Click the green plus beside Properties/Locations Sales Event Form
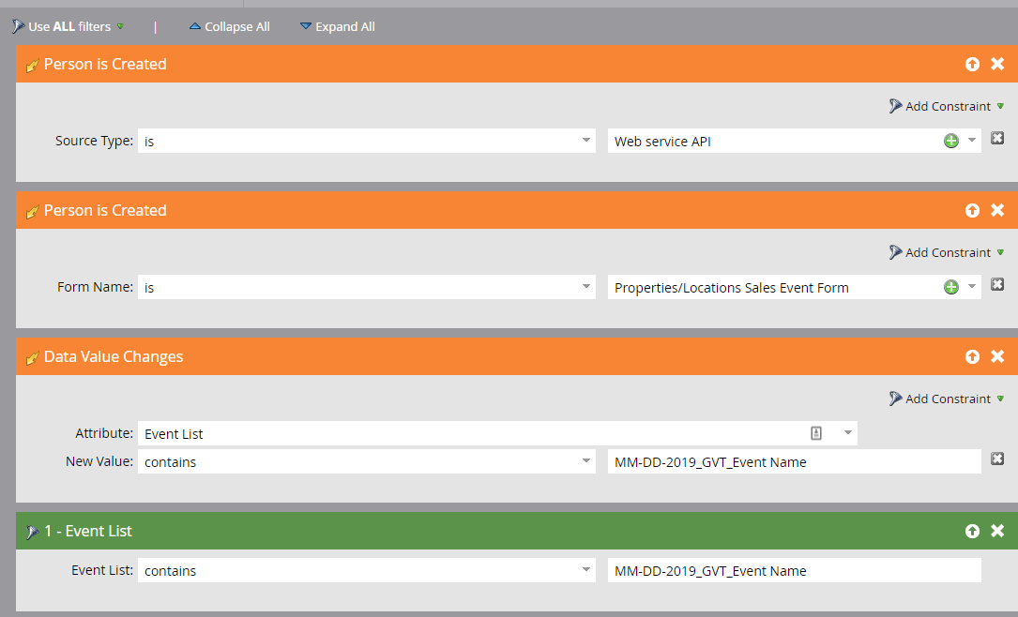The width and height of the screenshot is (1018, 617). (950, 286)
